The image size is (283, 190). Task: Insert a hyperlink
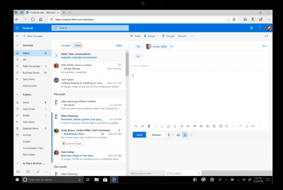point(227,126)
